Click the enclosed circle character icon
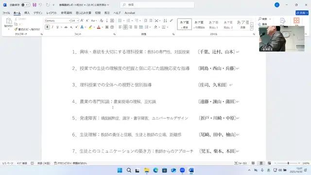Viewport: 311px width, 175px height. pos(112,27)
